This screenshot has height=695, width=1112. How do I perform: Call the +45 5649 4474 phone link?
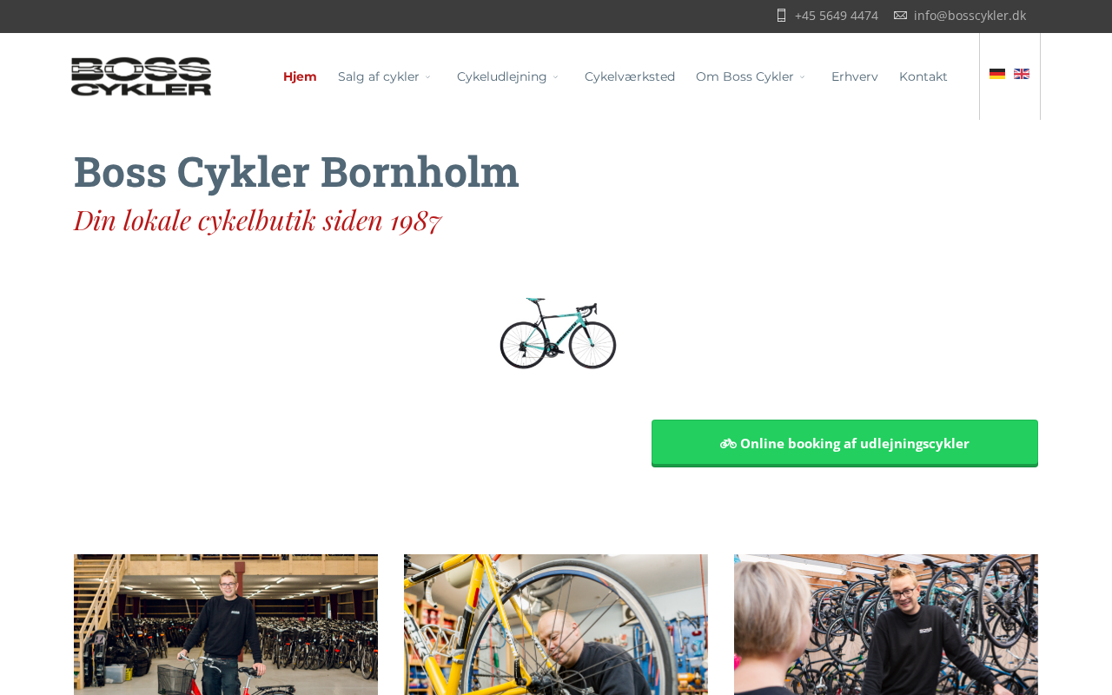(x=836, y=16)
